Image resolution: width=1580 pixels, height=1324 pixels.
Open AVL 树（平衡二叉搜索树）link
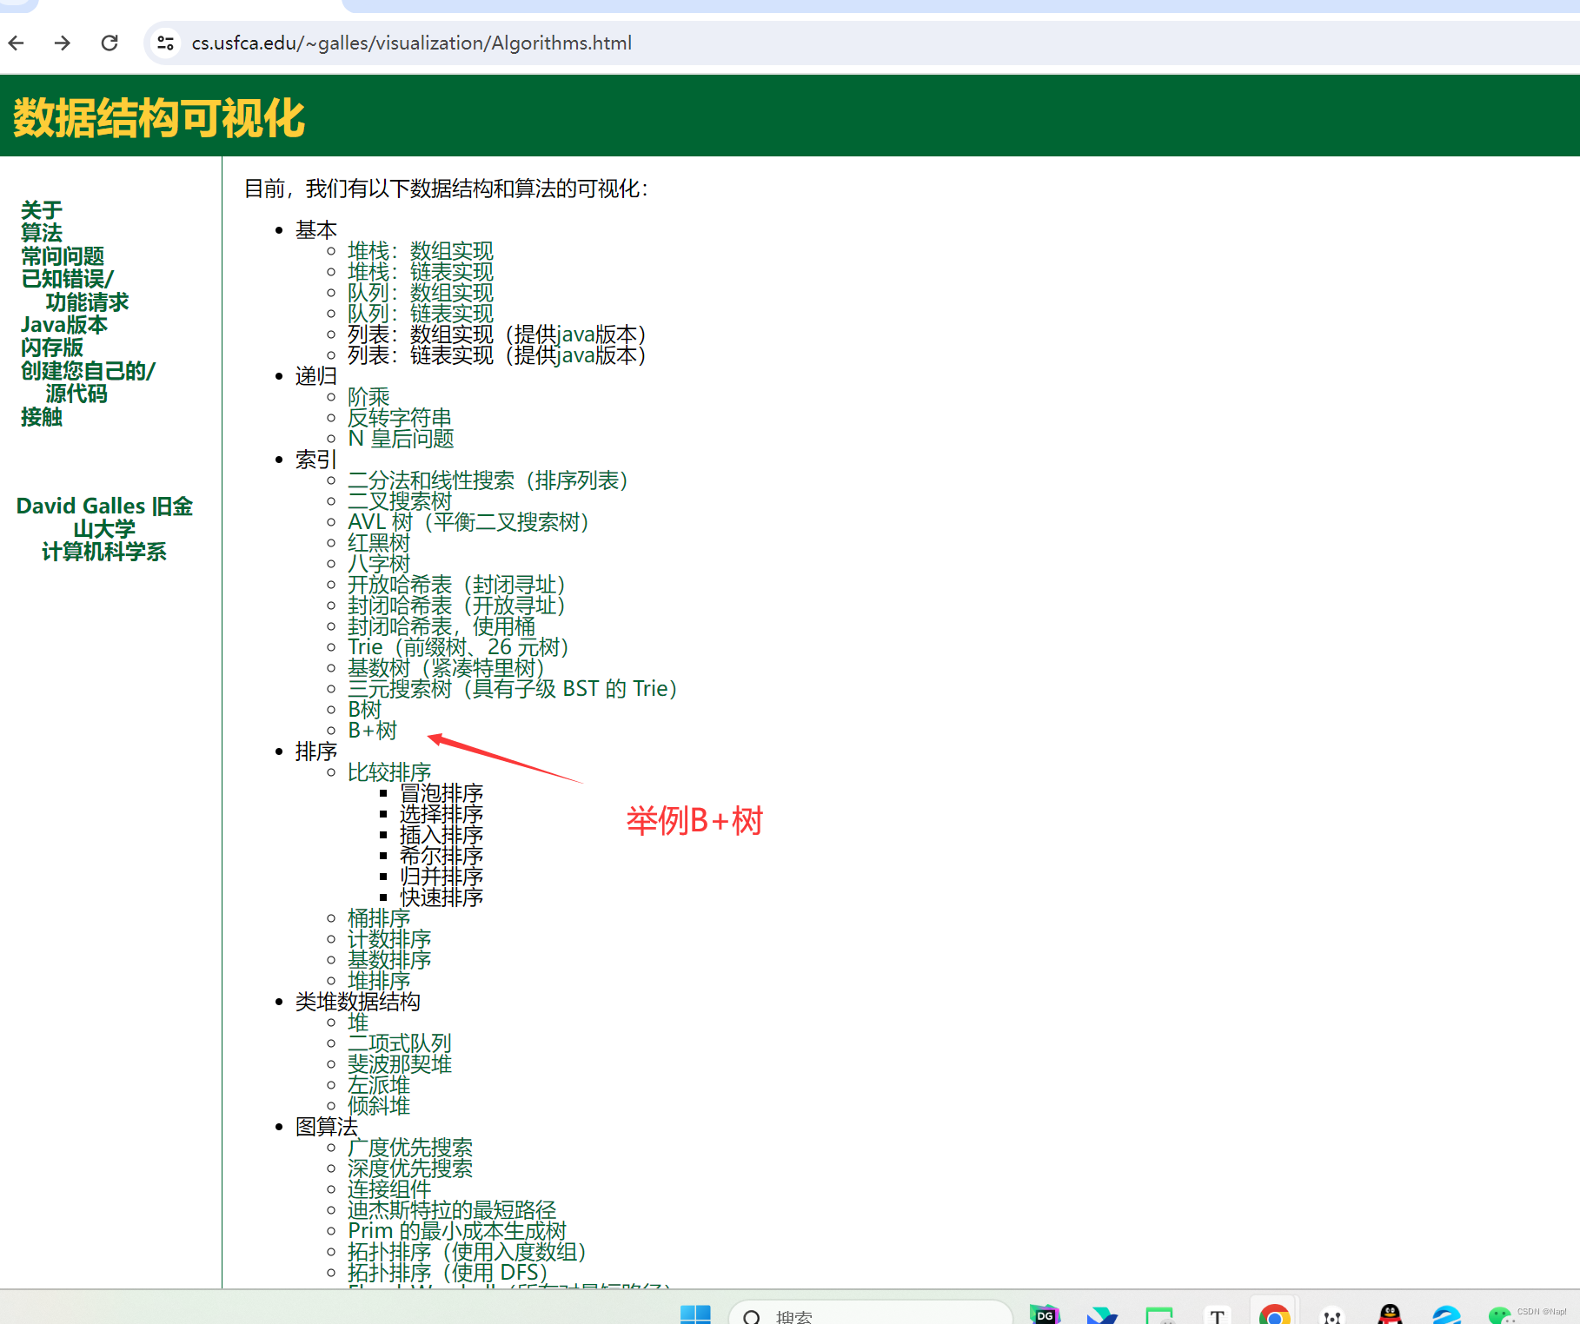click(x=468, y=522)
